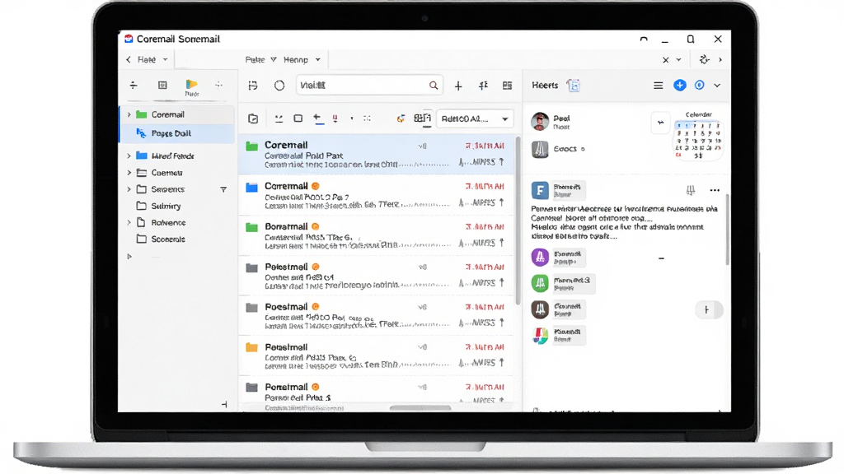
Task: Click the sort icon between plus and grid icons
Action: tap(483, 86)
